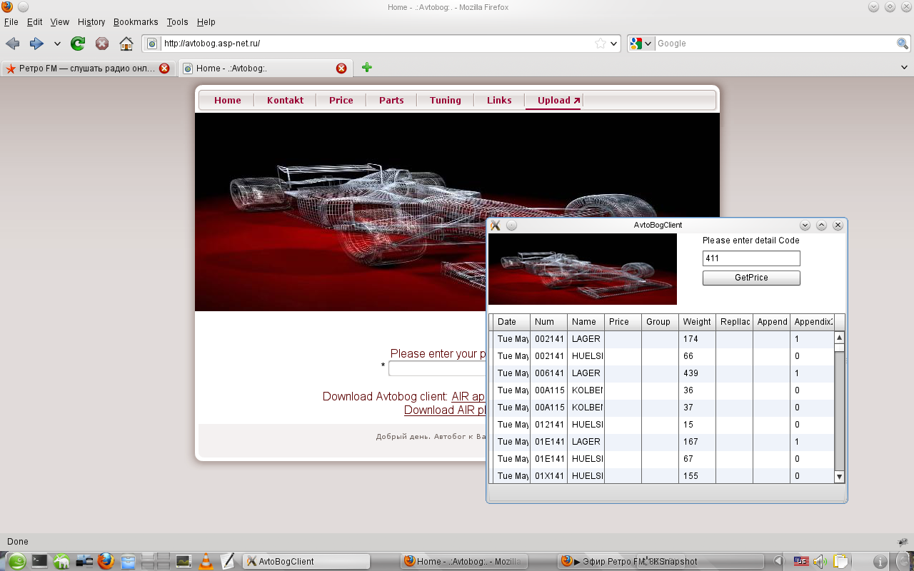Click the Stop loading icon
The width and height of the screenshot is (914, 571).
[102, 44]
